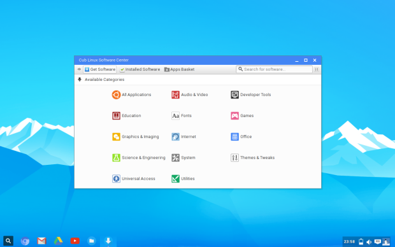Open the battery indicator in the tray
The width and height of the screenshot is (395, 247).
tap(361, 242)
